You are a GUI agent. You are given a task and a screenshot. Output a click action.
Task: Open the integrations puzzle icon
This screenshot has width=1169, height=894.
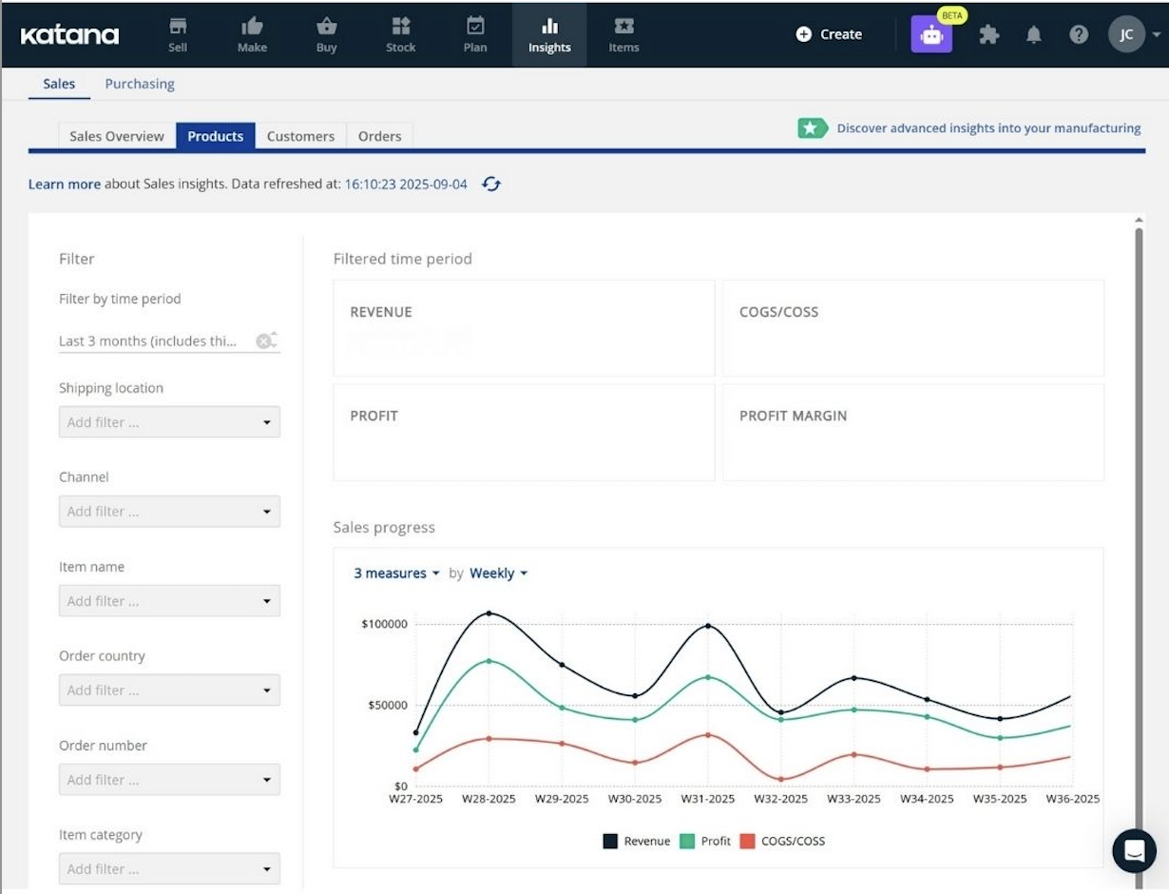click(x=989, y=34)
